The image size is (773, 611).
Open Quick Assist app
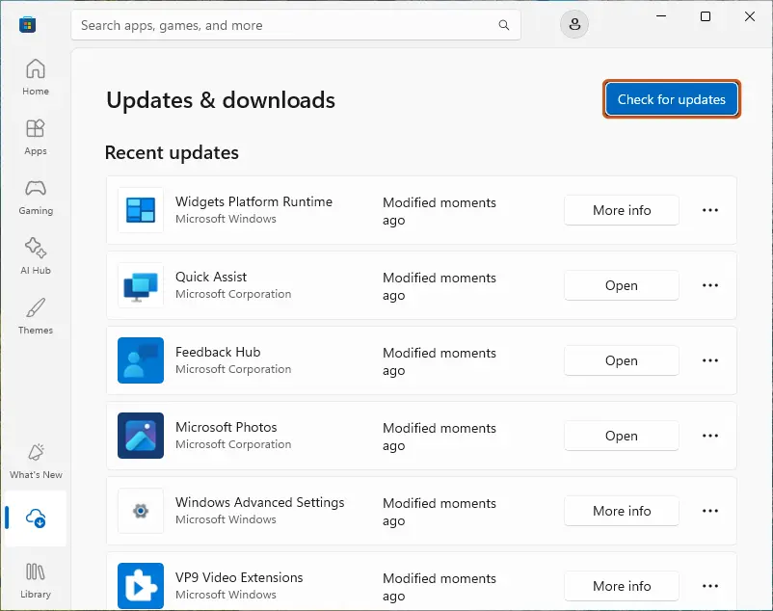click(x=622, y=285)
